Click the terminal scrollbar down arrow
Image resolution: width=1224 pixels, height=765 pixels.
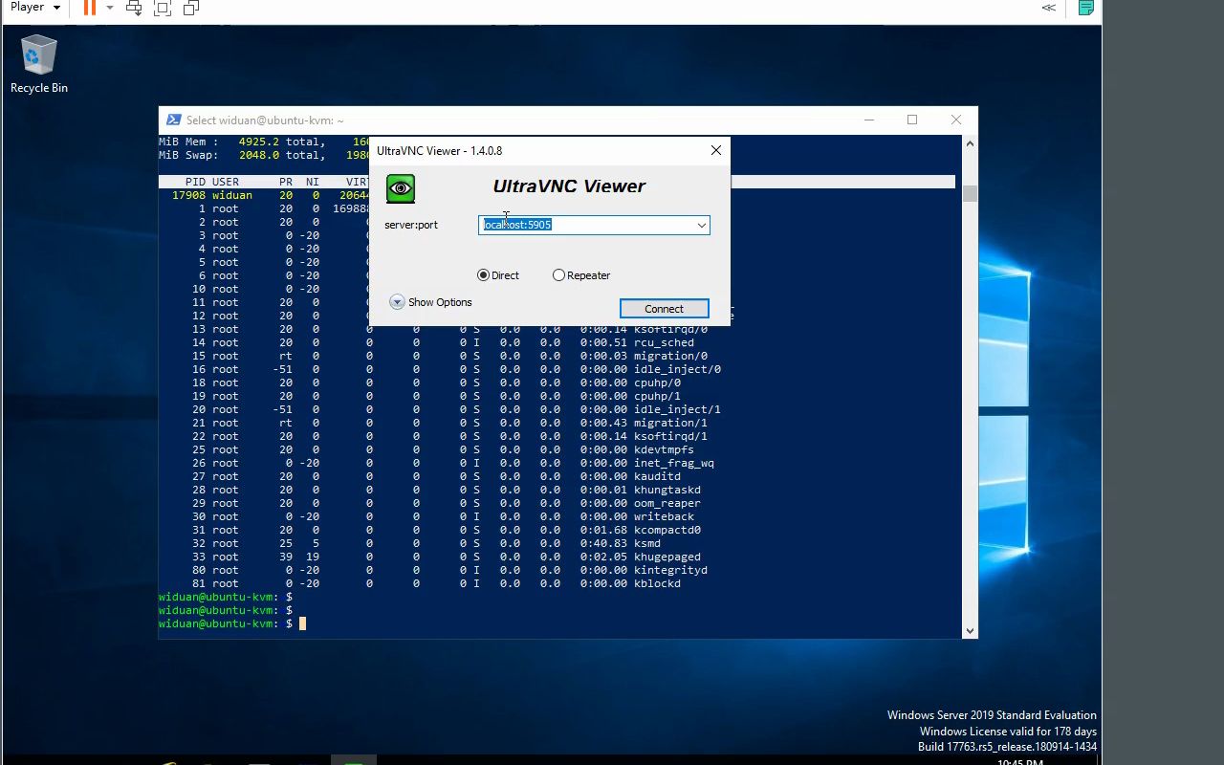coord(970,630)
